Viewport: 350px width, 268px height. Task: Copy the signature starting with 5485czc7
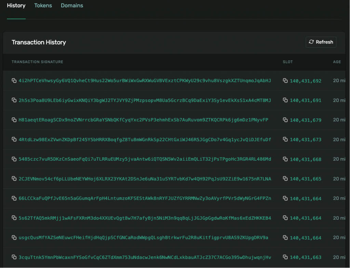pos(14,159)
